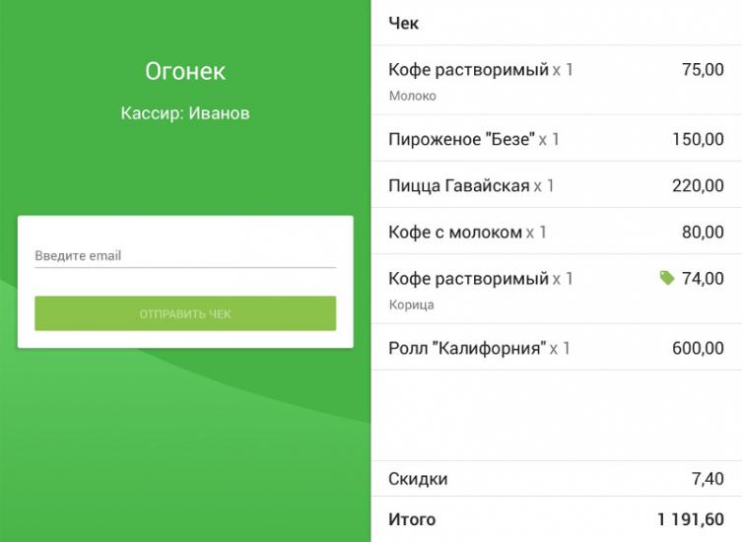Image resolution: width=742 pixels, height=542 pixels.
Task: Click the total amount '1 191,60'
Action: coord(691,519)
